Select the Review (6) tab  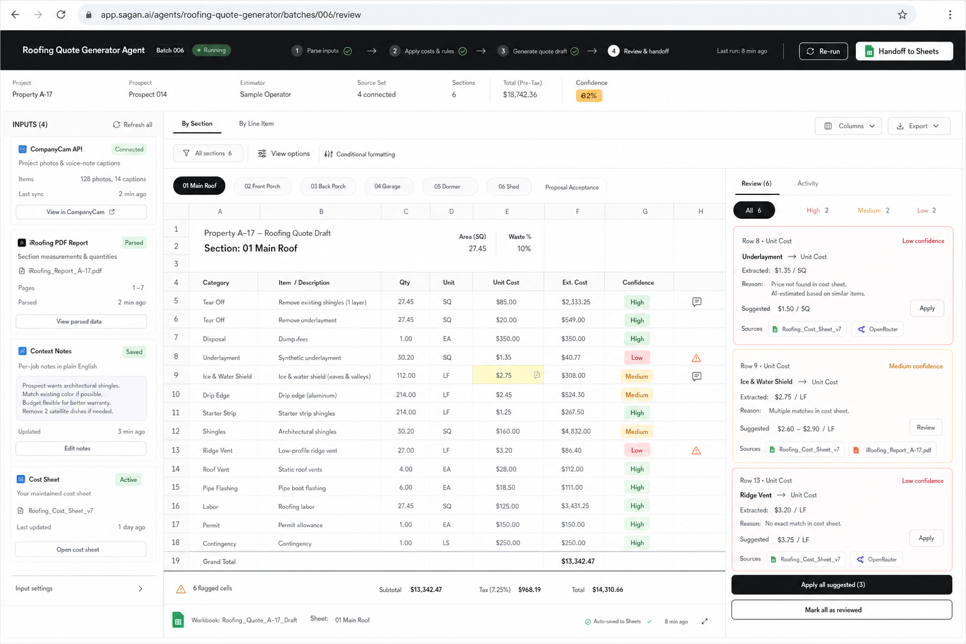757,184
